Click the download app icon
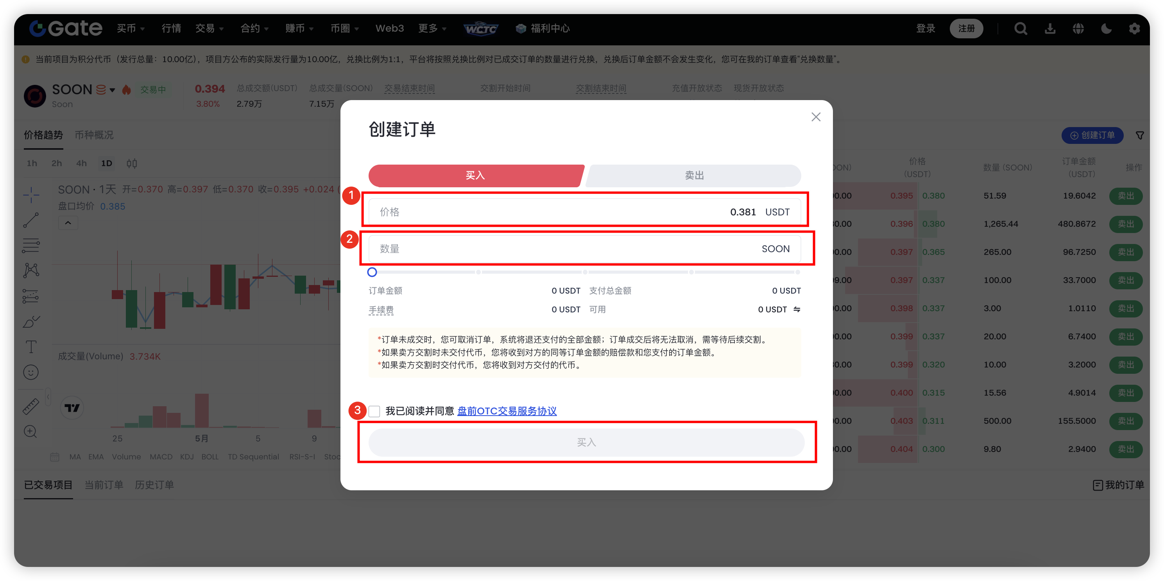The image size is (1164, 581). pyautogui.click(x=1050, y=29)
